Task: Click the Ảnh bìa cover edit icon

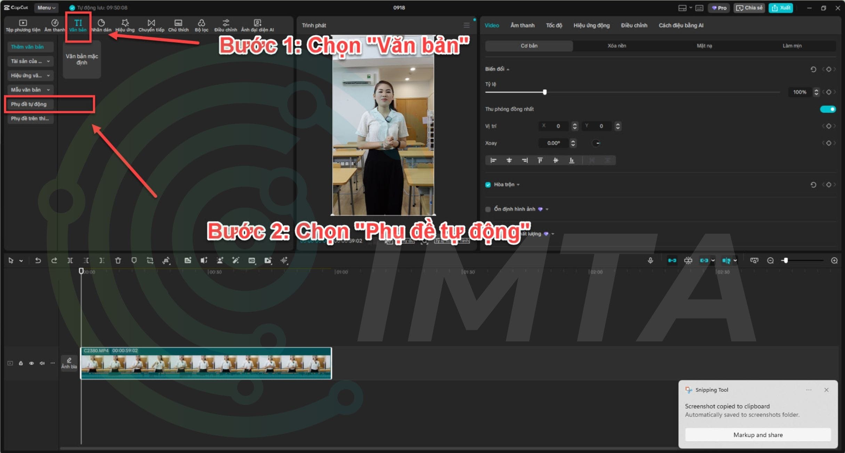Action: tap(69, 363)
